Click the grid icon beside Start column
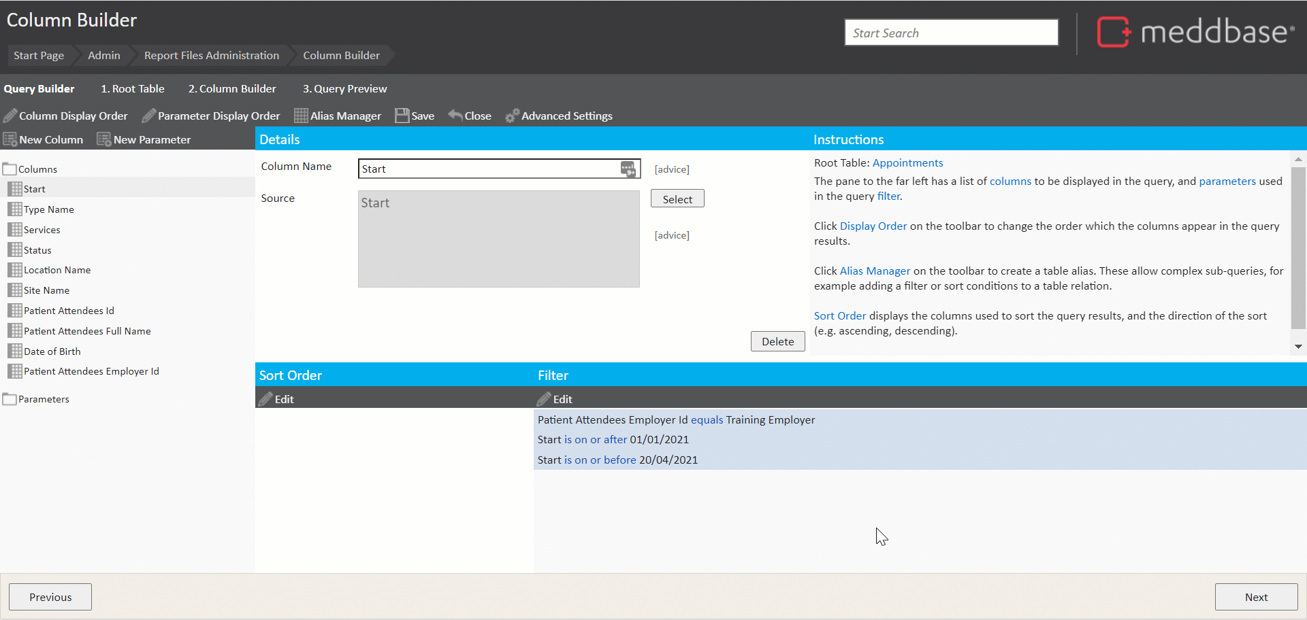 pos(15,189)
